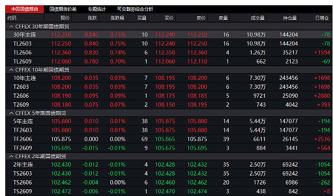The height and width of the screenshot is (196, 333).
Task: Select the TS2603 contract row
Action: coord(169,173)
